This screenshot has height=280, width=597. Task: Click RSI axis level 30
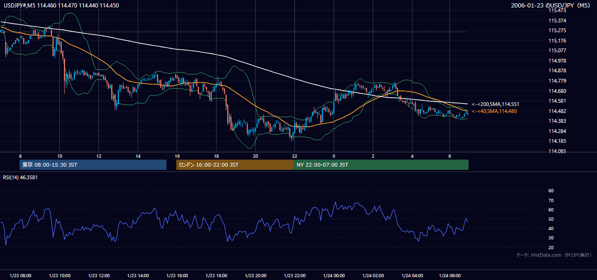pyautogui.click(x=551, y=238)
